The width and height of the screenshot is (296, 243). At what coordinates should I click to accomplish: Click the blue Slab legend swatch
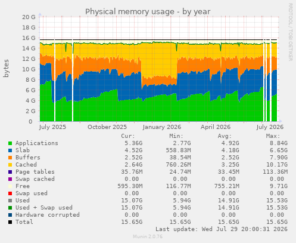(10, 150)
